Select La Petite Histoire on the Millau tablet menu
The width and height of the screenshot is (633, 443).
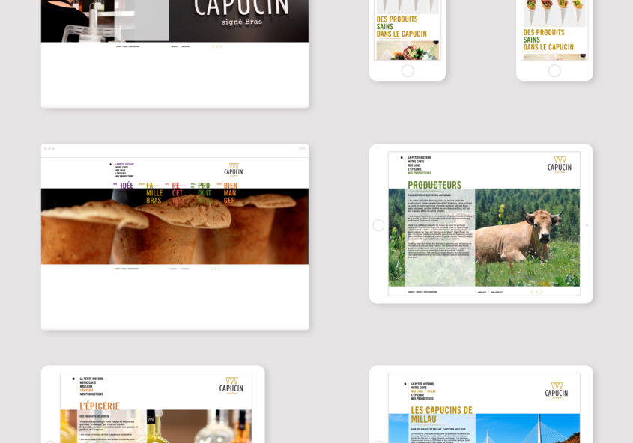tap(422, 384)
